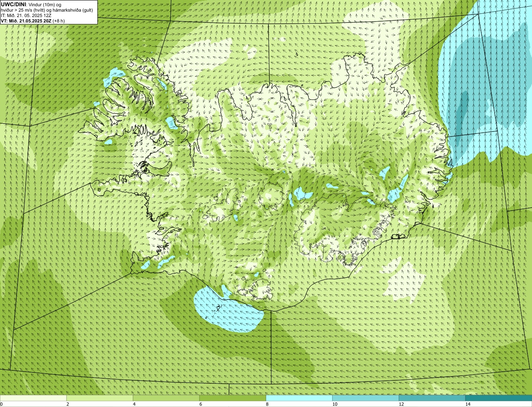Click the pale cyan 8–10 m/s colorbar segment
This screenshot has height=407, width=532.
[x=299, y=398]
